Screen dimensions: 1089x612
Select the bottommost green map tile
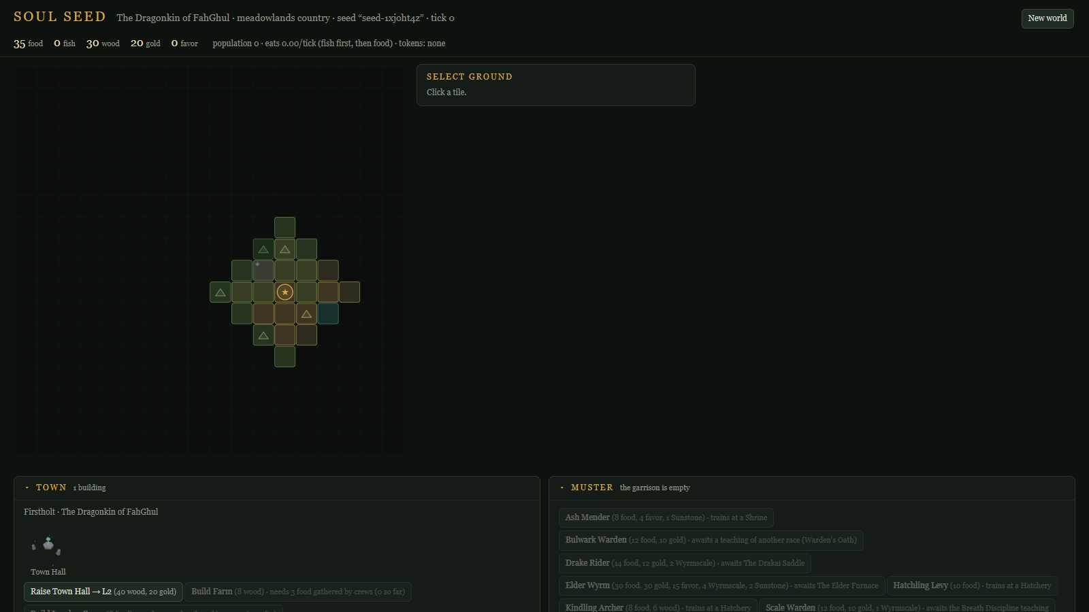(x=285, y=356)
